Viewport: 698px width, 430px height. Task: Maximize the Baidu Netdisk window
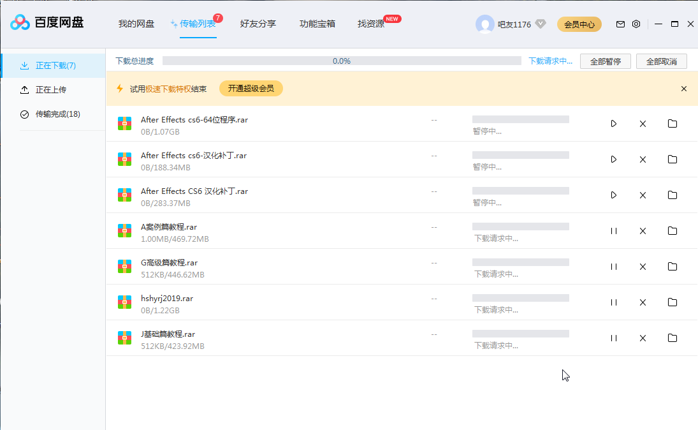674,24
